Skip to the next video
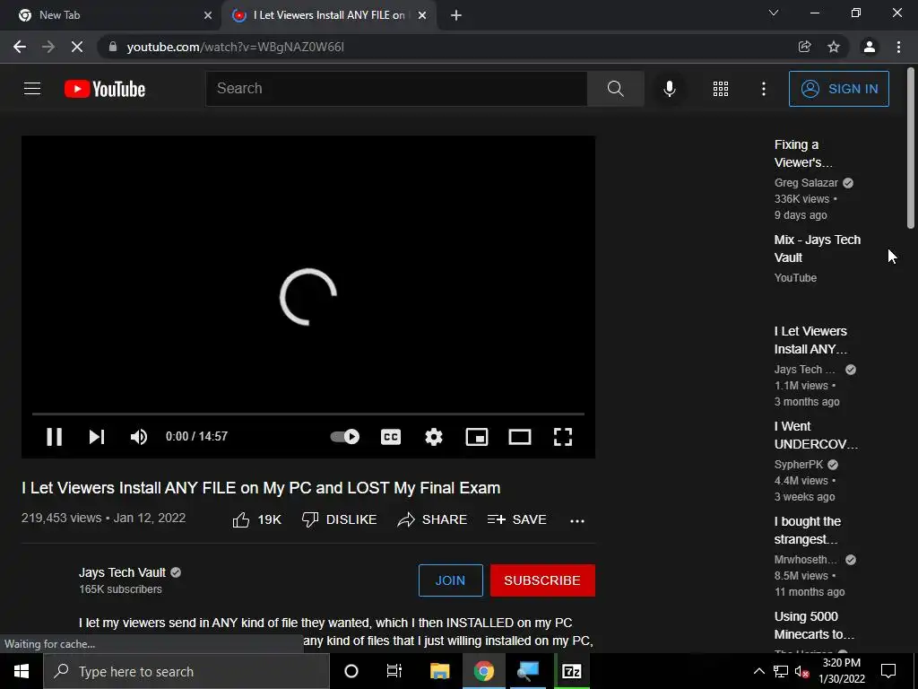This screenshot has height=689, width=918. click(97, 437)
